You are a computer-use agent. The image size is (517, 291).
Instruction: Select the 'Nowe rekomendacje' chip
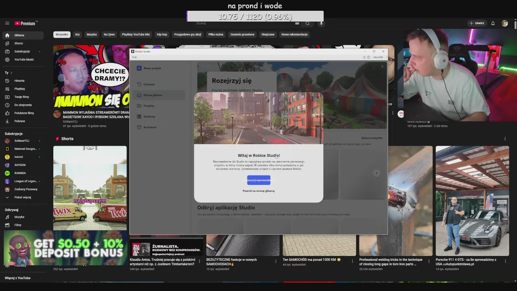tap(294, 34)
